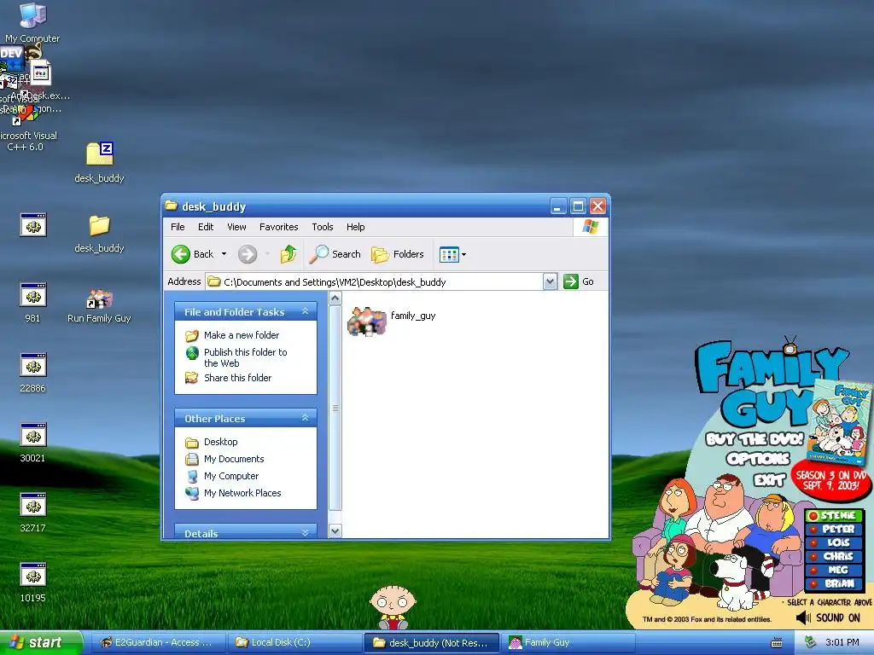Click the desk_buddy window title bar folder icon
874x655 pixels.
click(171, 206)
